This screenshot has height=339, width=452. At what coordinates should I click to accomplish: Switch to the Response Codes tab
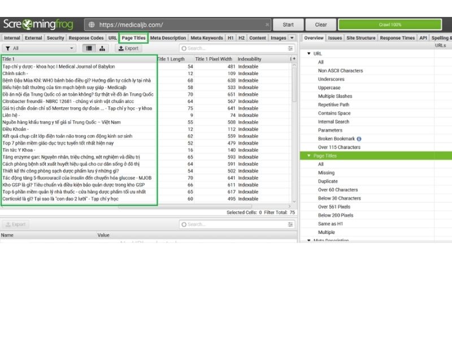coord(86,38)
